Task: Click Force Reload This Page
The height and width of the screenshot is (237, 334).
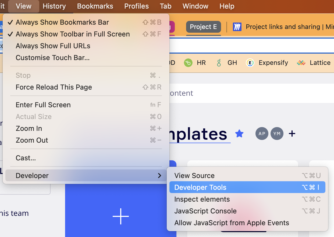Action: point(54,87)
